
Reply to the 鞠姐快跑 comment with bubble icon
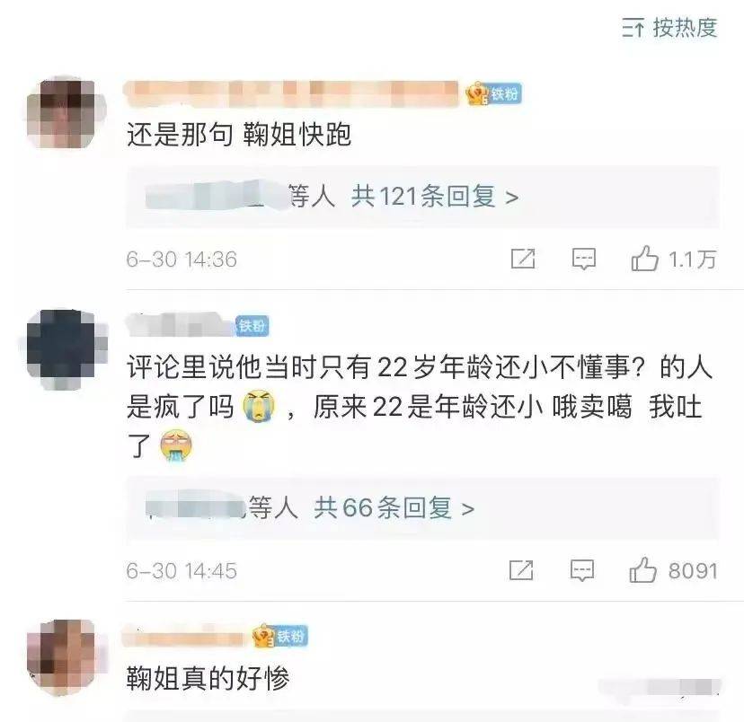(584, 260)
